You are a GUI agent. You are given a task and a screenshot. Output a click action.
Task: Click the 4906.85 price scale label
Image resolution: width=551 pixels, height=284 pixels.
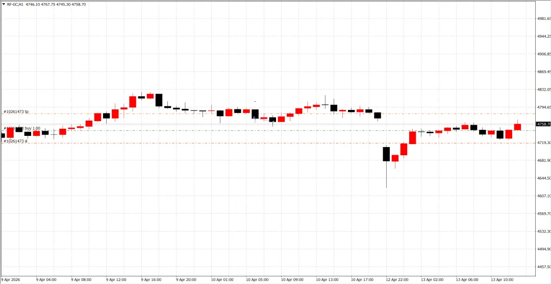(x=544, y=54)
